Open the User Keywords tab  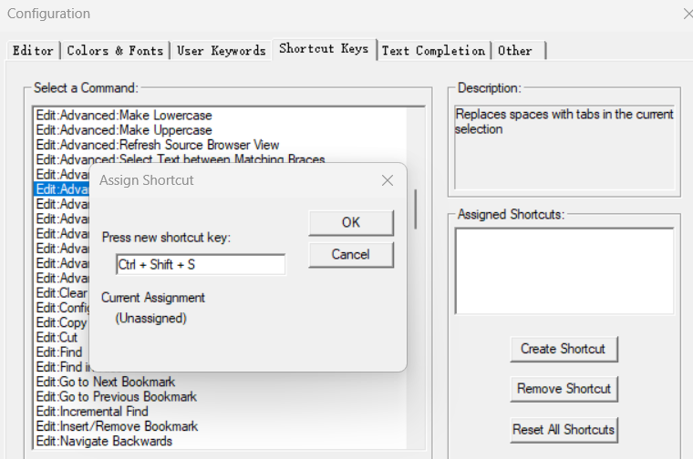(222, 51)
